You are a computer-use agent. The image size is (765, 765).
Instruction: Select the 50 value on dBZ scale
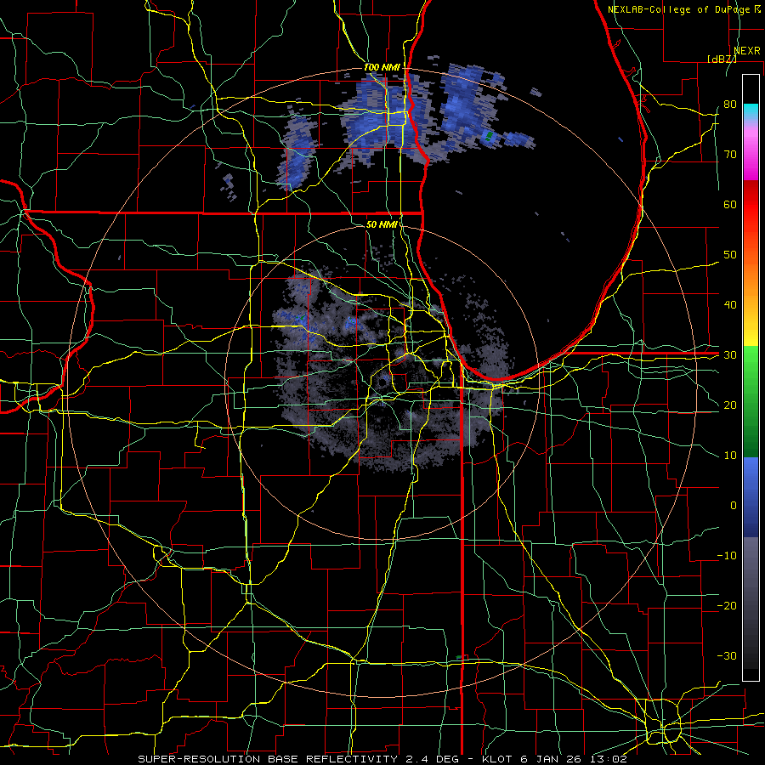tap(730, 255)
